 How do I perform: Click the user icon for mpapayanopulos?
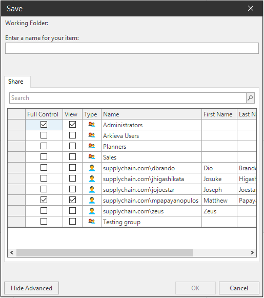pyautogui.click(x=92, y=200)
